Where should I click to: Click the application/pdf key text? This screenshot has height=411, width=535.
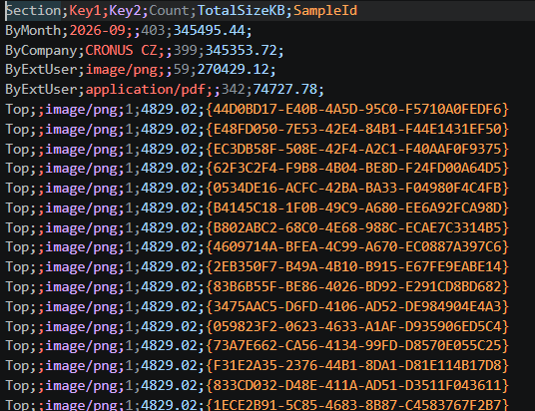[145, 90]
